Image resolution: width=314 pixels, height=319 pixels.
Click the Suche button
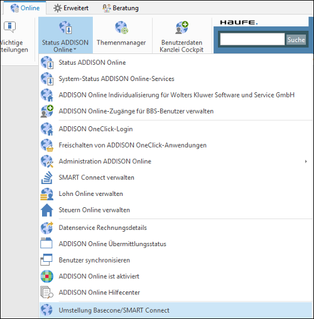[296, 40]
